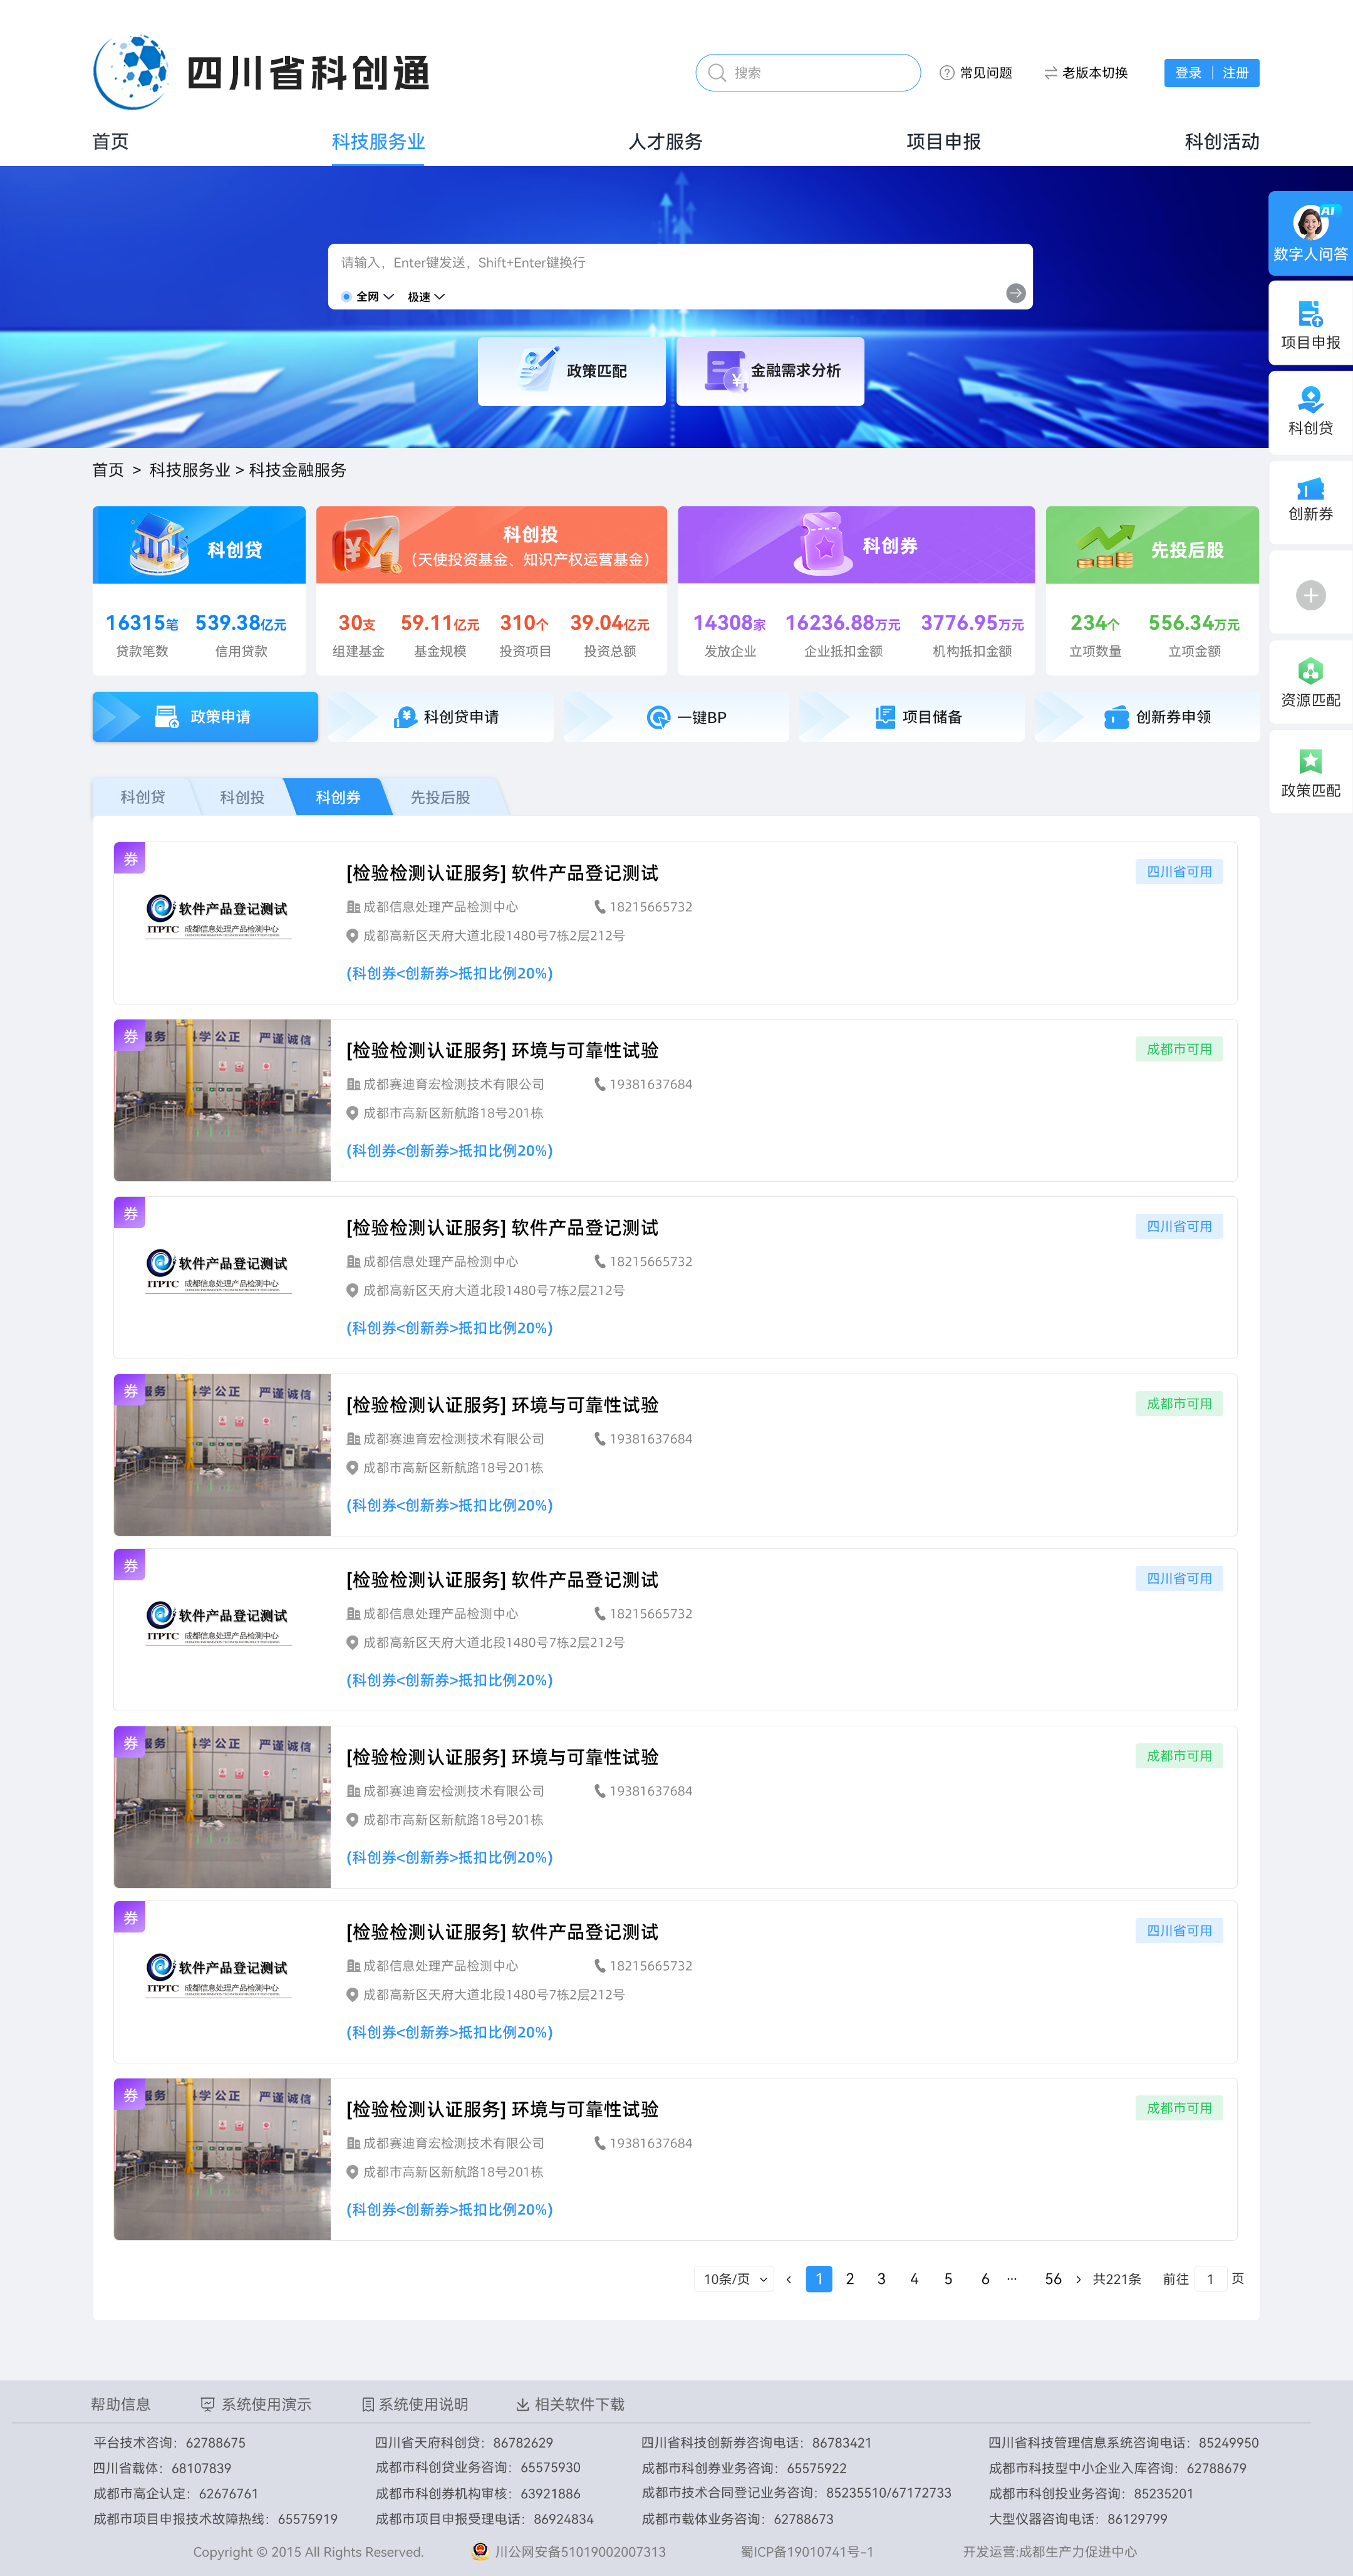Open the 10条/页 page size dropdown
The height and width of the screenshot is (2576, 1353).
pyautogui.click(x=734, y=2279)
